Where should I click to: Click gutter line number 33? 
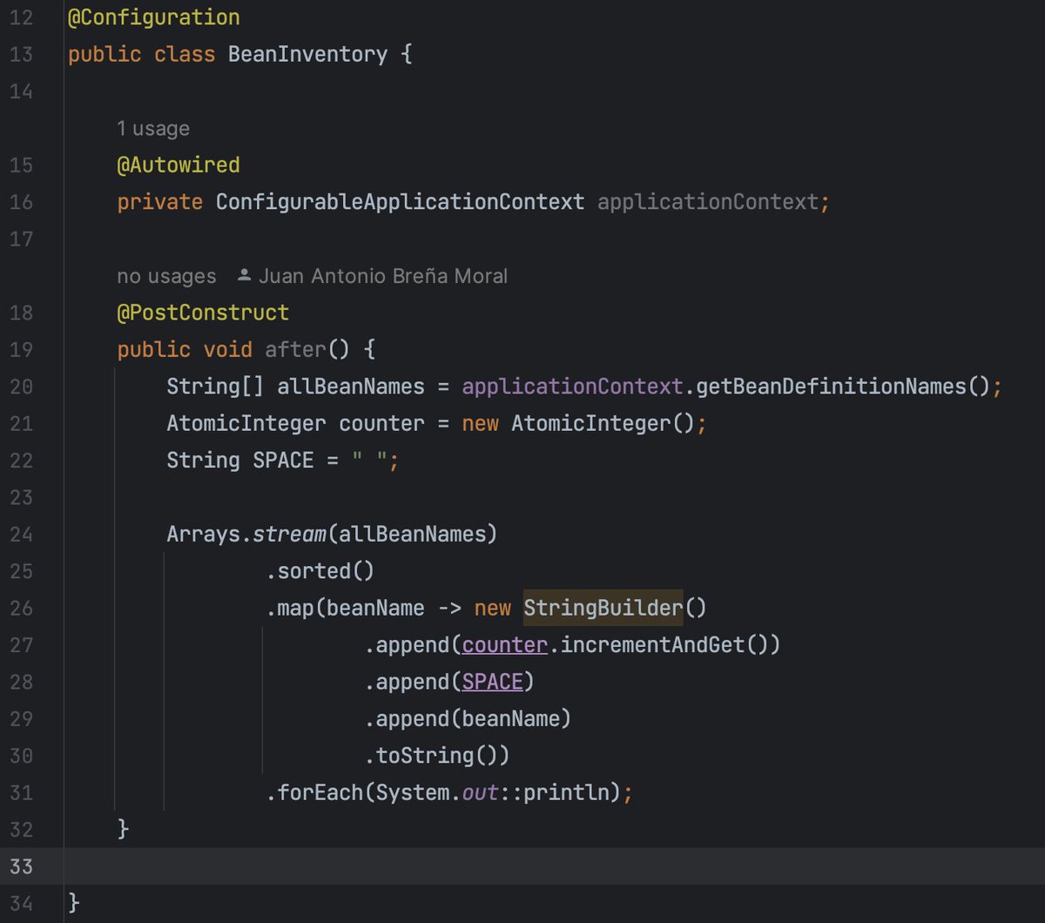click(21, 866)
